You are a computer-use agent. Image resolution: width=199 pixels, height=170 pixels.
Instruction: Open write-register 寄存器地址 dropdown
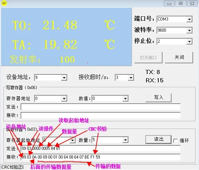64,98
